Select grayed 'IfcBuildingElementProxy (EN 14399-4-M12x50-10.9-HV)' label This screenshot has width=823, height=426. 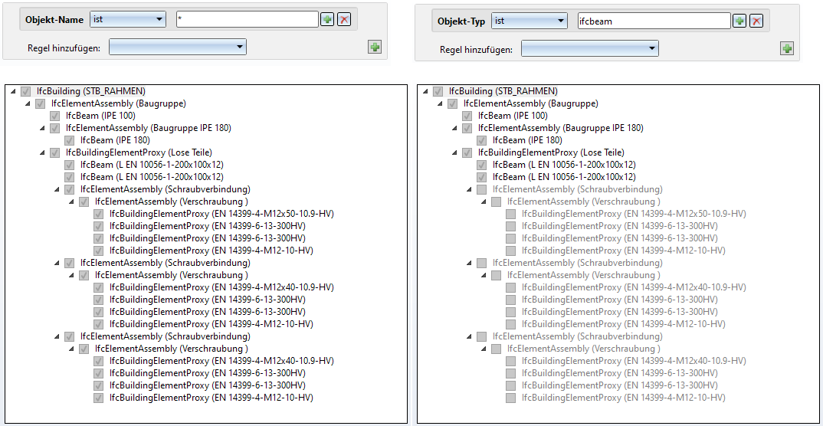point(634,214)
